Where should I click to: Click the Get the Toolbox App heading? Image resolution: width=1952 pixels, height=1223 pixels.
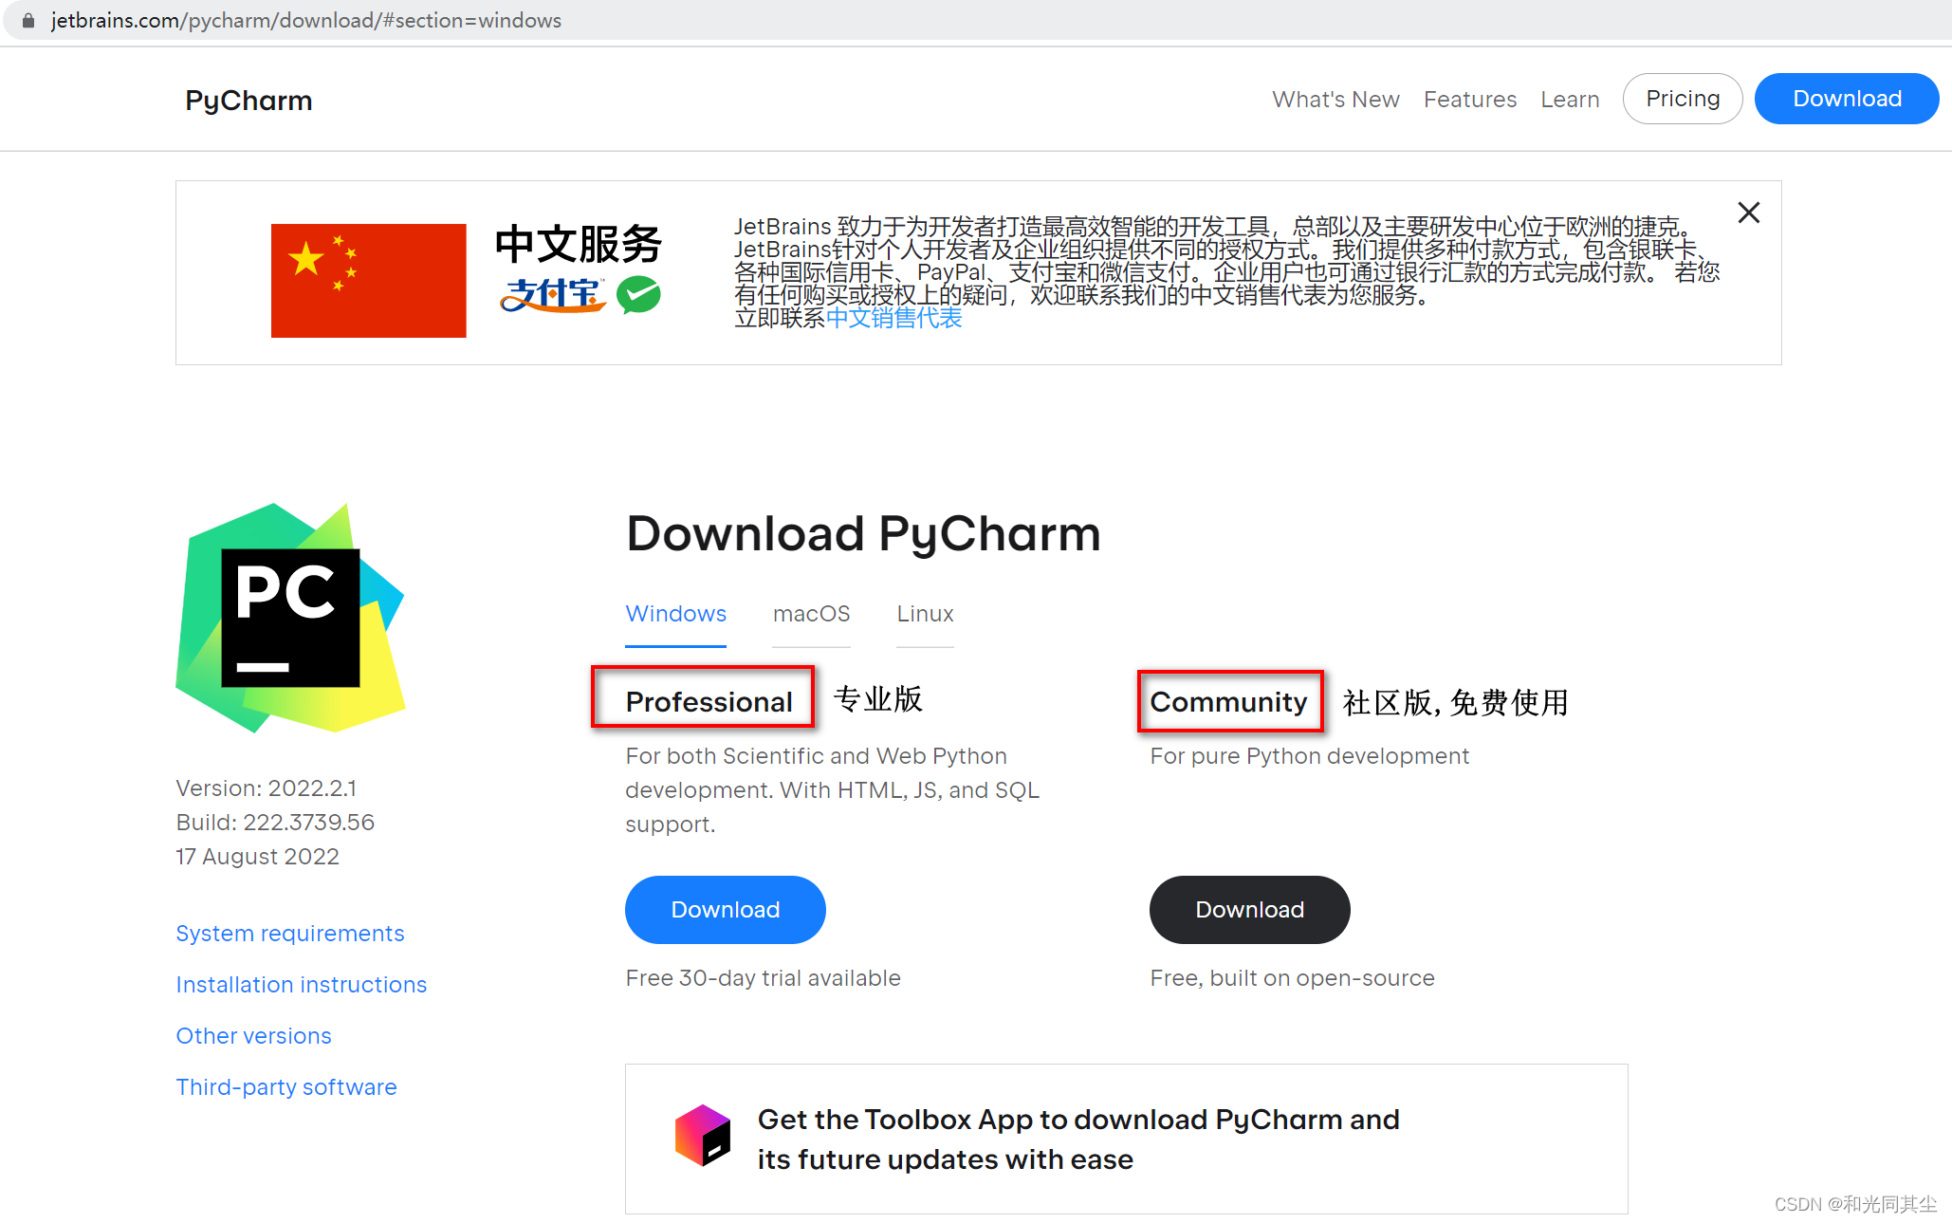coord(1078,1140)
